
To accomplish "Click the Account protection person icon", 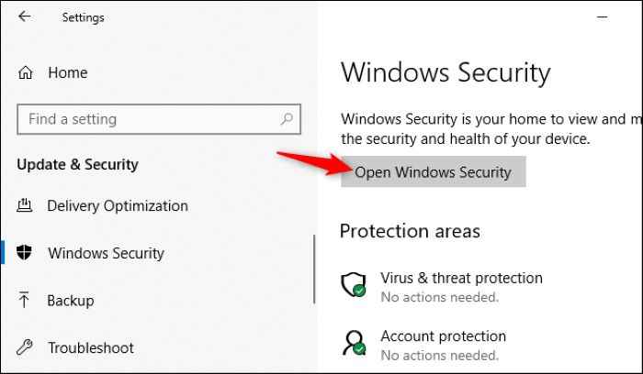I will 354,343.
